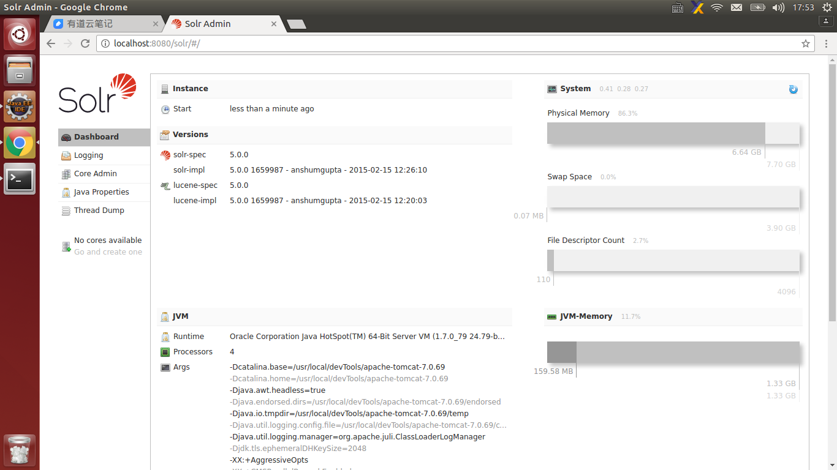
Task: Open the Thread Dump page
Action: (104, 211)
